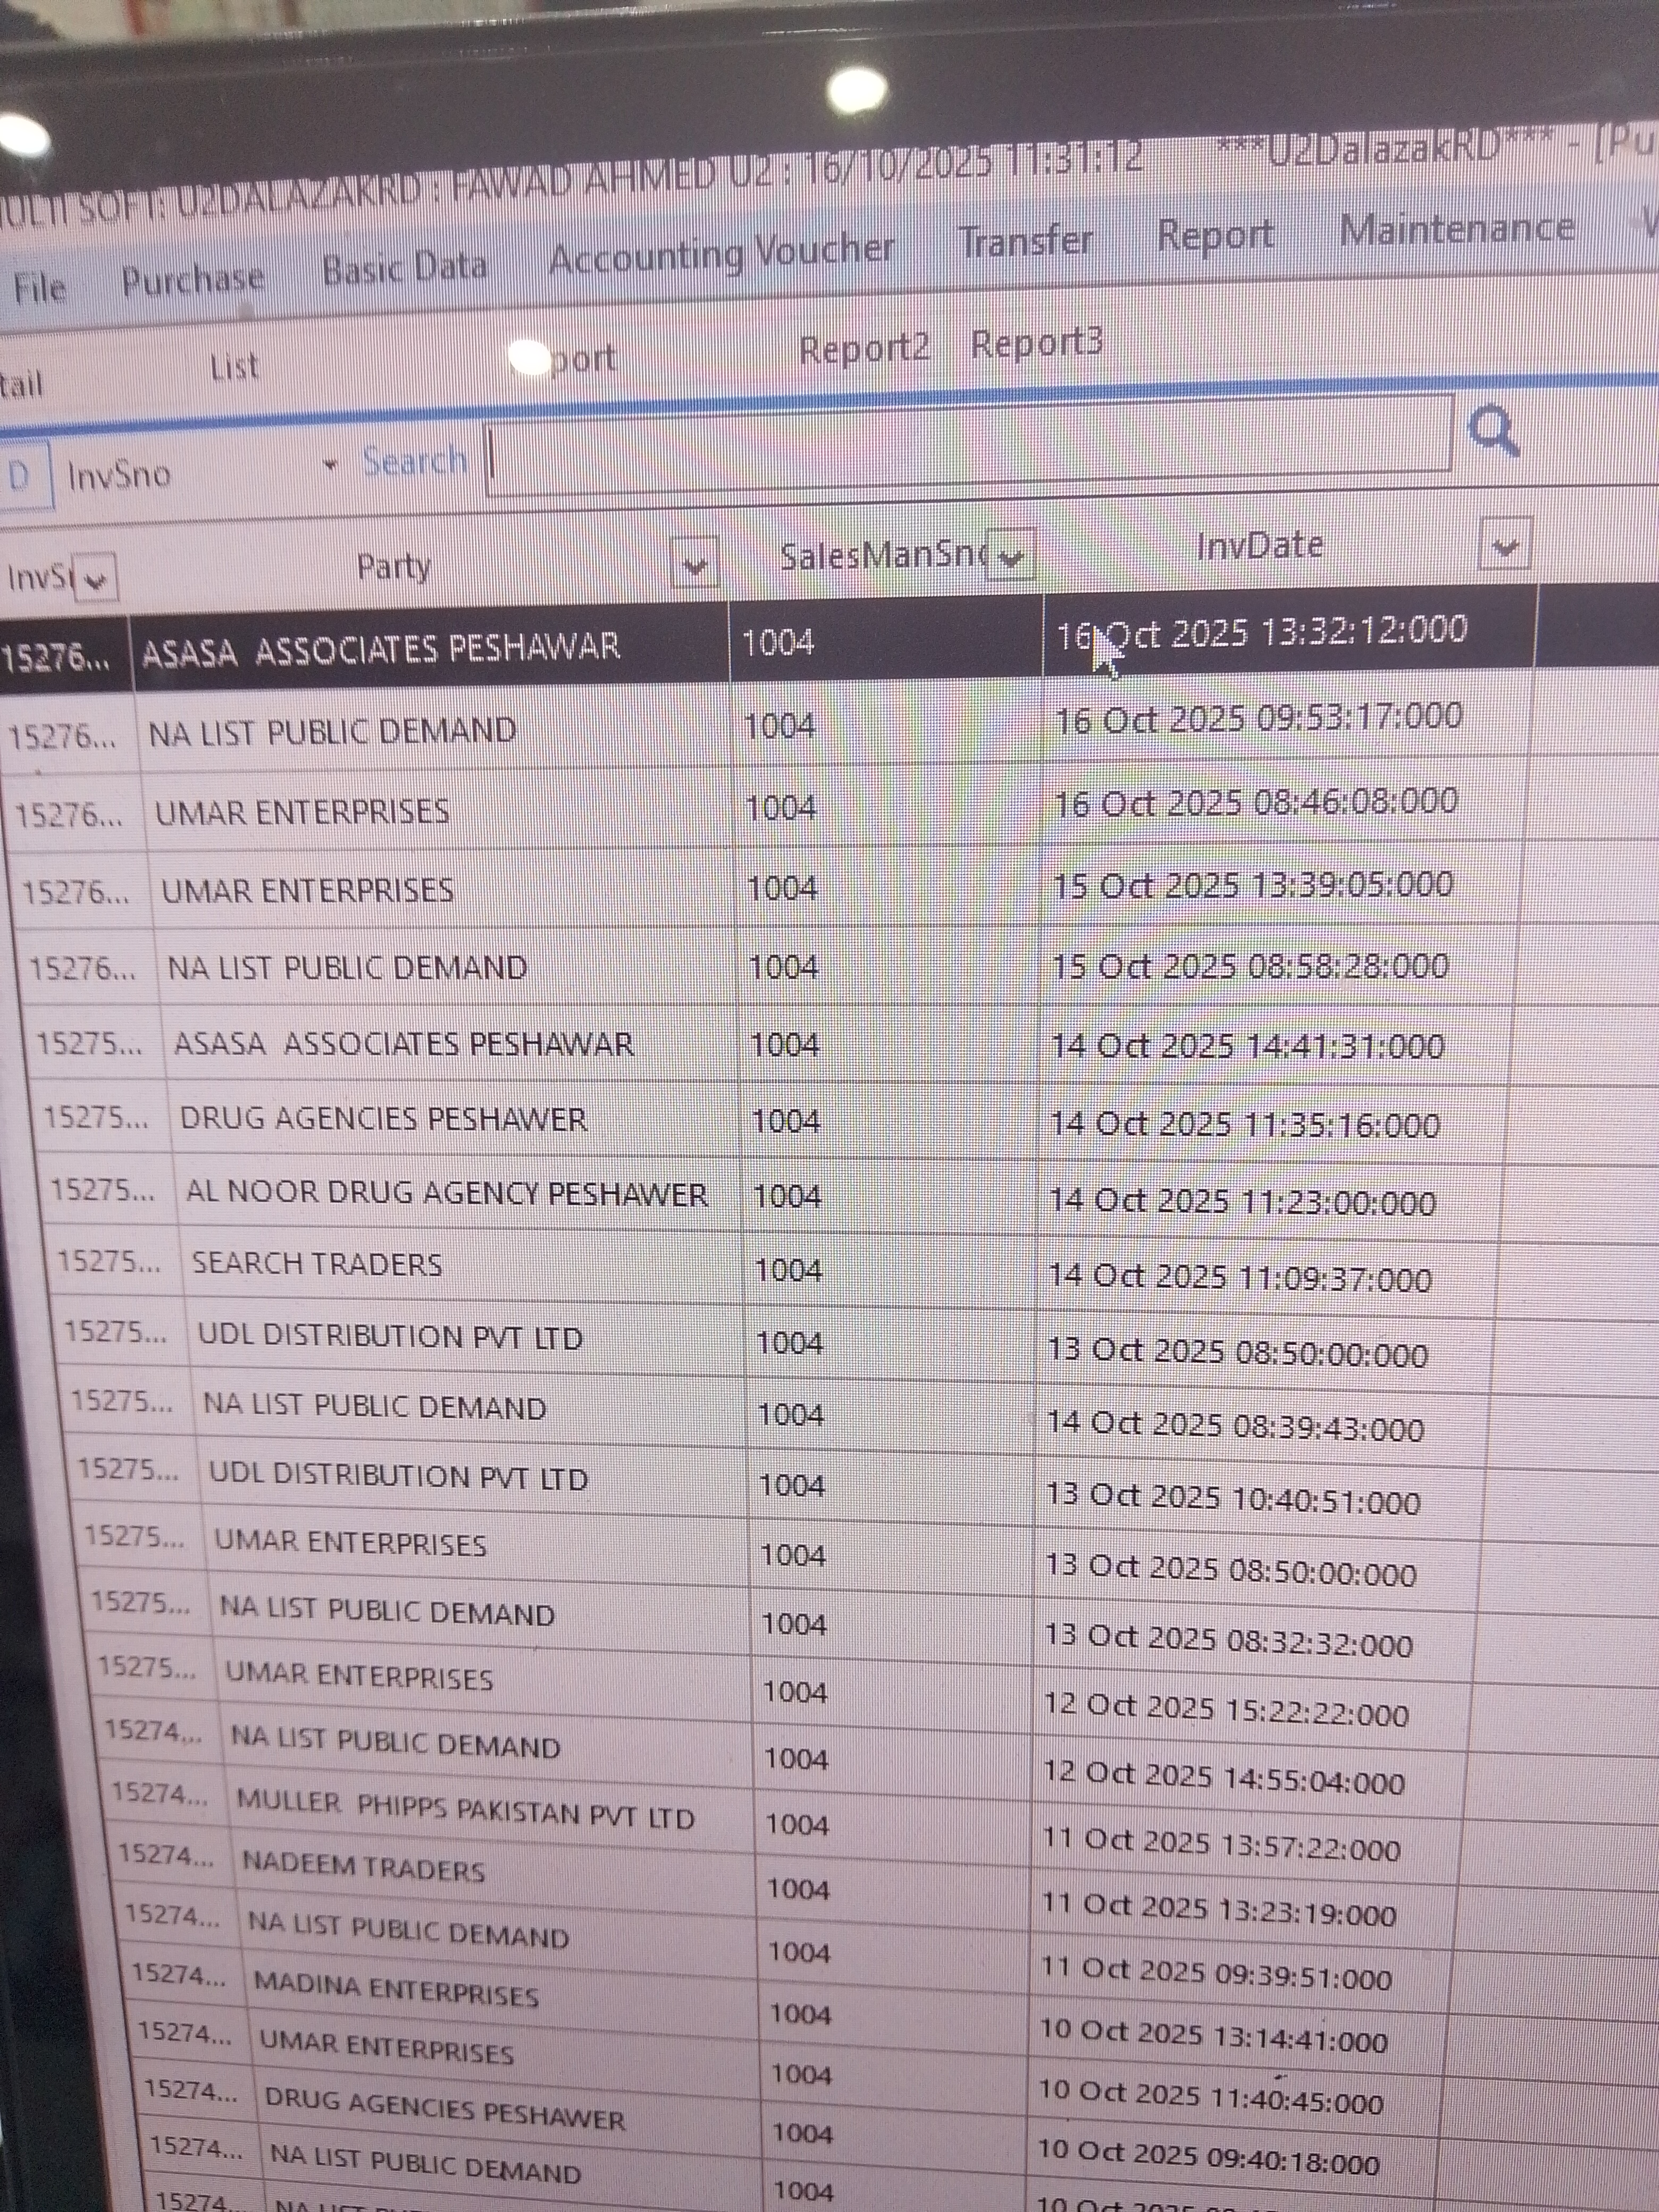The image size is (1659, 2212).
Task: Open the Basic Data menu
Action: pos(404,267)
